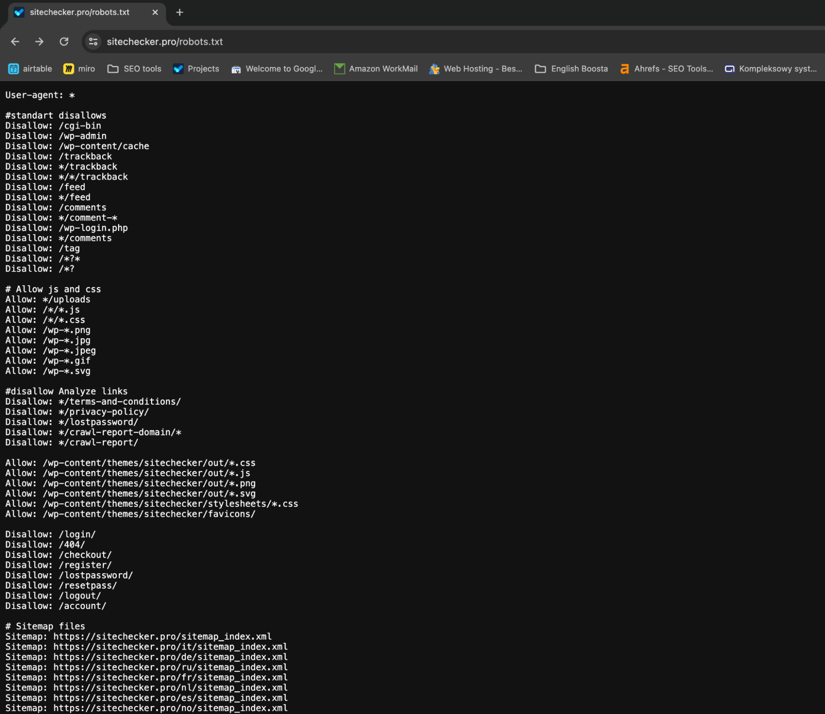This screenshot has width=825, height=714.
Task: Click 'Disallow: */crawl-report-domain/*' line
Action: click(x=93, y=432)
